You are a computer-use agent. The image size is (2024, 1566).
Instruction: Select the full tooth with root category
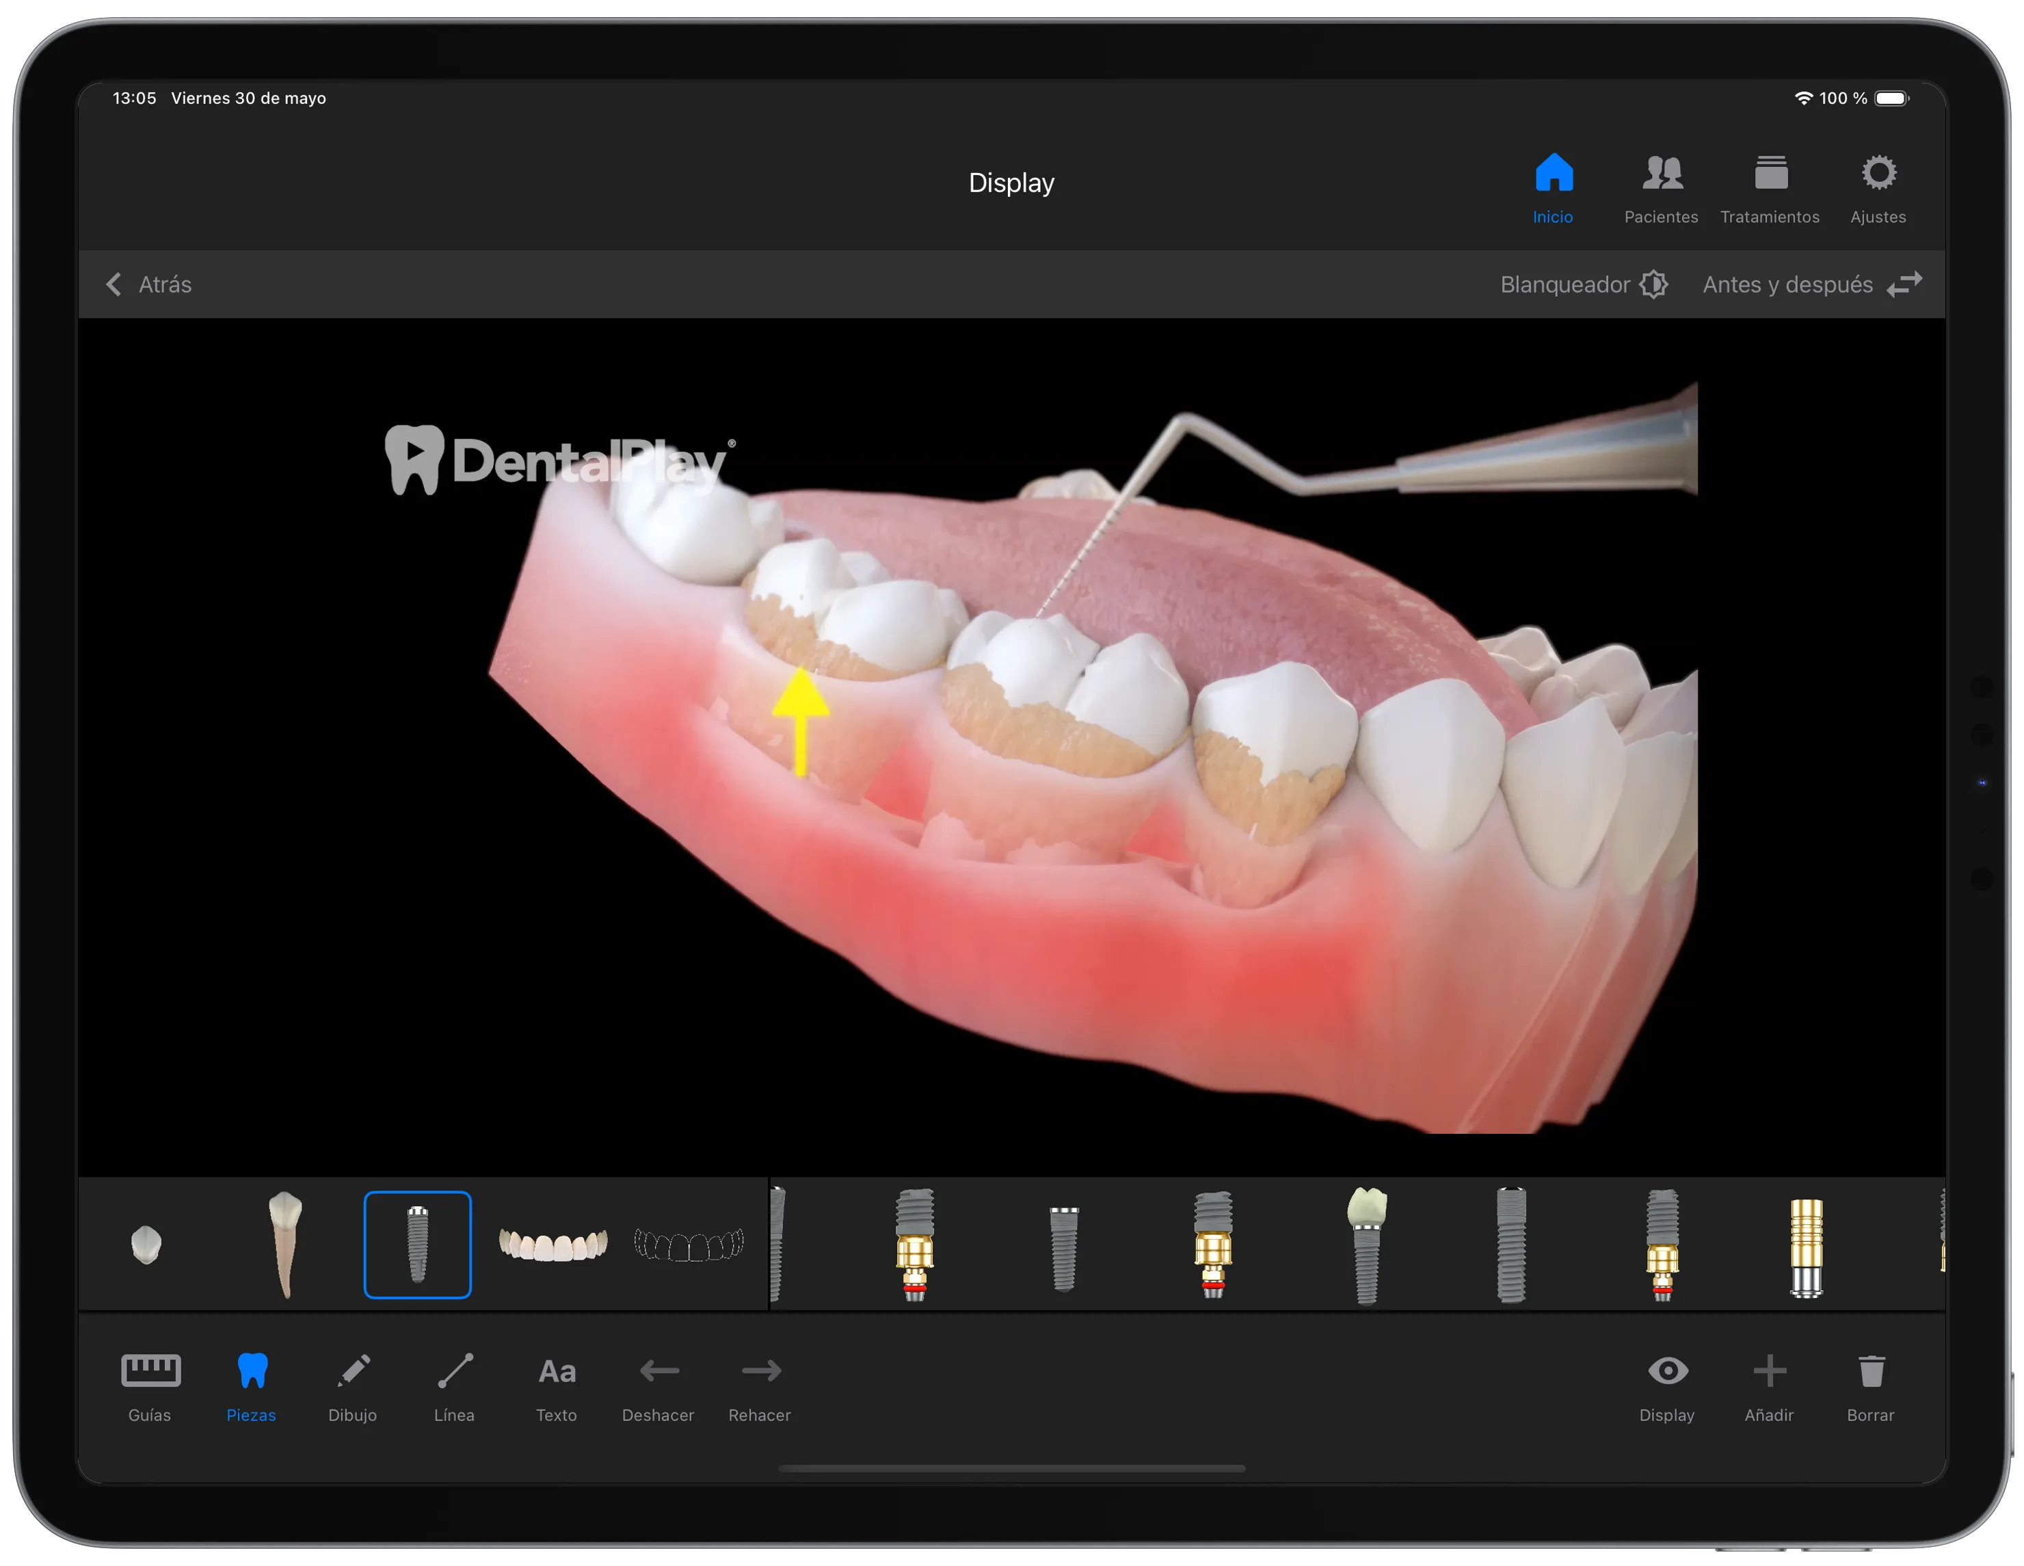285,1245
